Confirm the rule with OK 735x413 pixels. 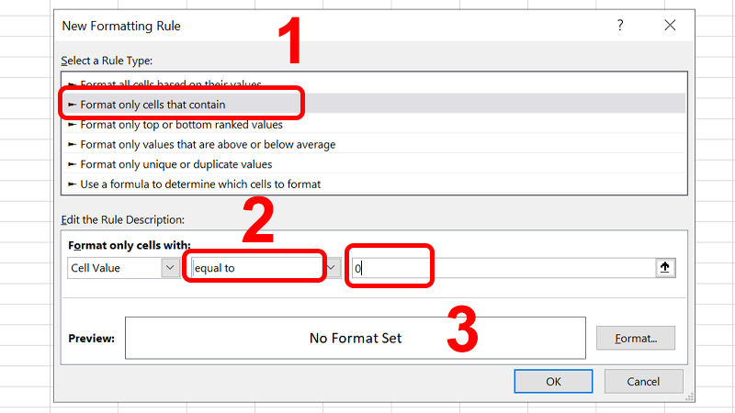point(553,381)
